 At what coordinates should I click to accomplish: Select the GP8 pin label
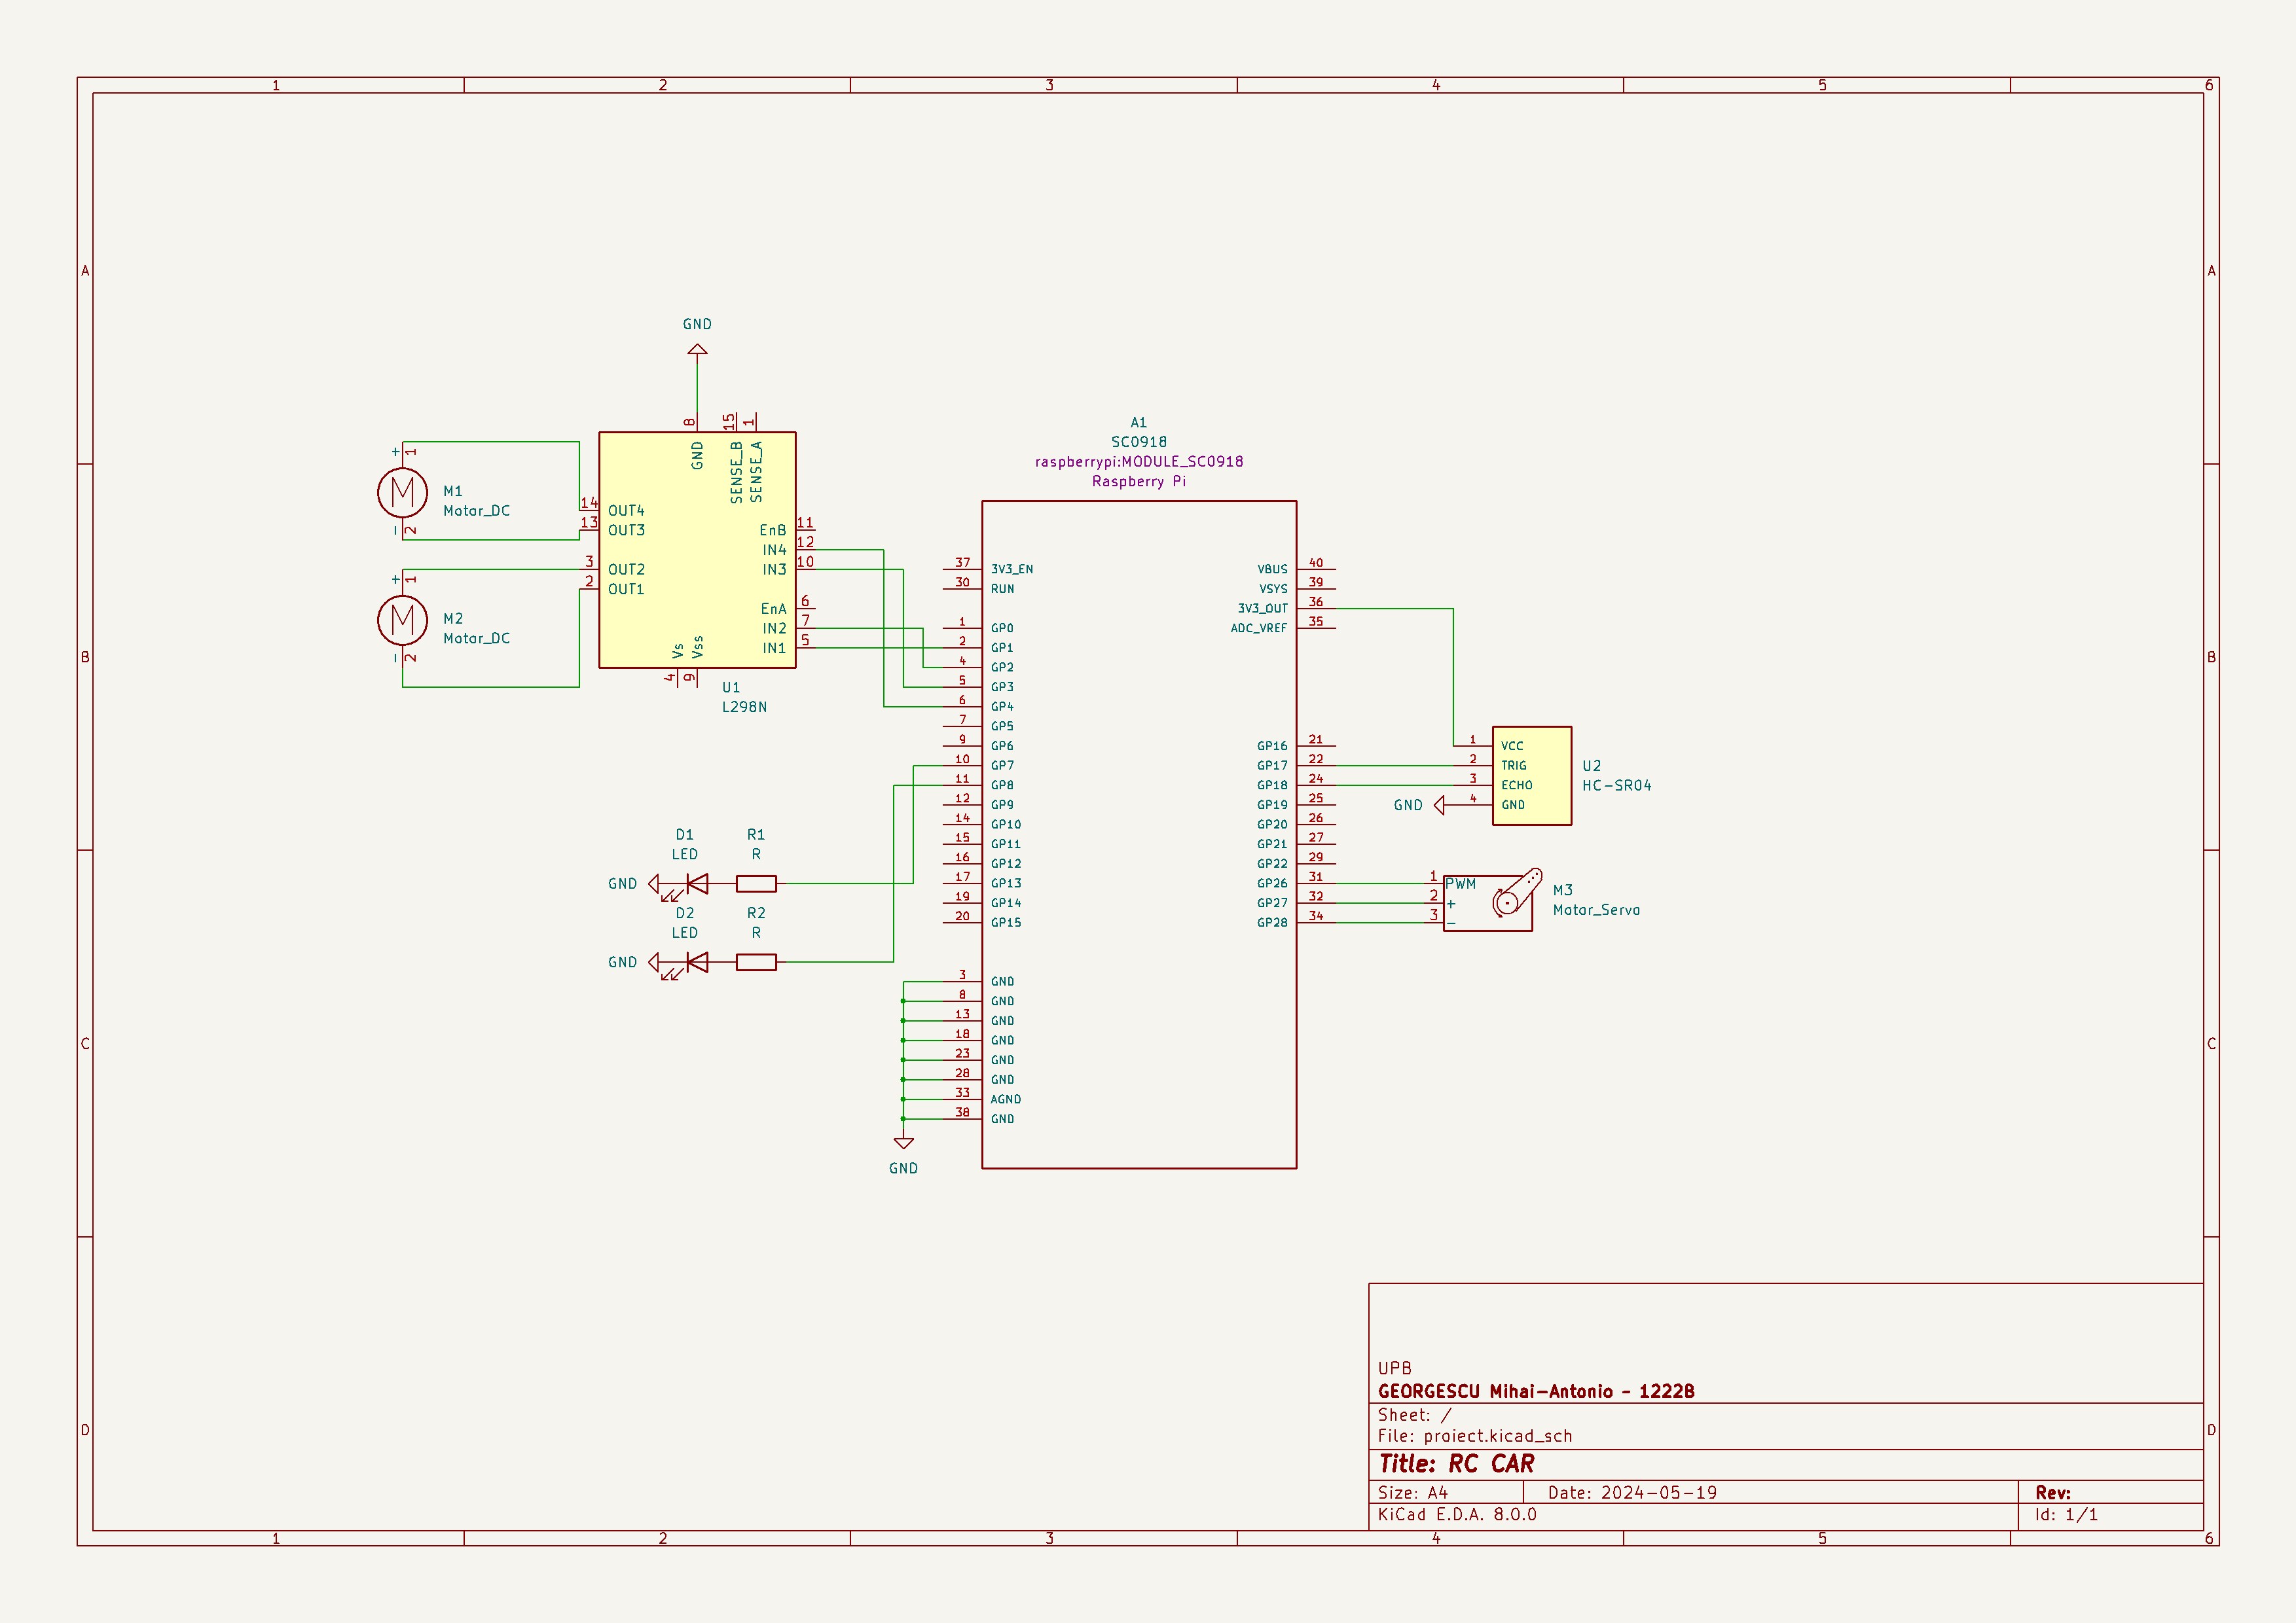click(1002, 785)
